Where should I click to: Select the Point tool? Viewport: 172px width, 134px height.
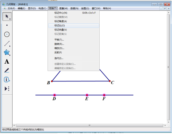[7, 25]
